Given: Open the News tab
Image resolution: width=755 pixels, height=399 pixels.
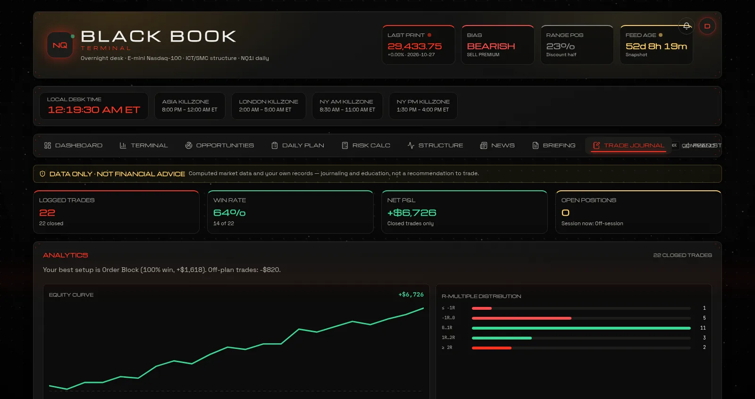Looking at the screenshot, I should (497, 145).
